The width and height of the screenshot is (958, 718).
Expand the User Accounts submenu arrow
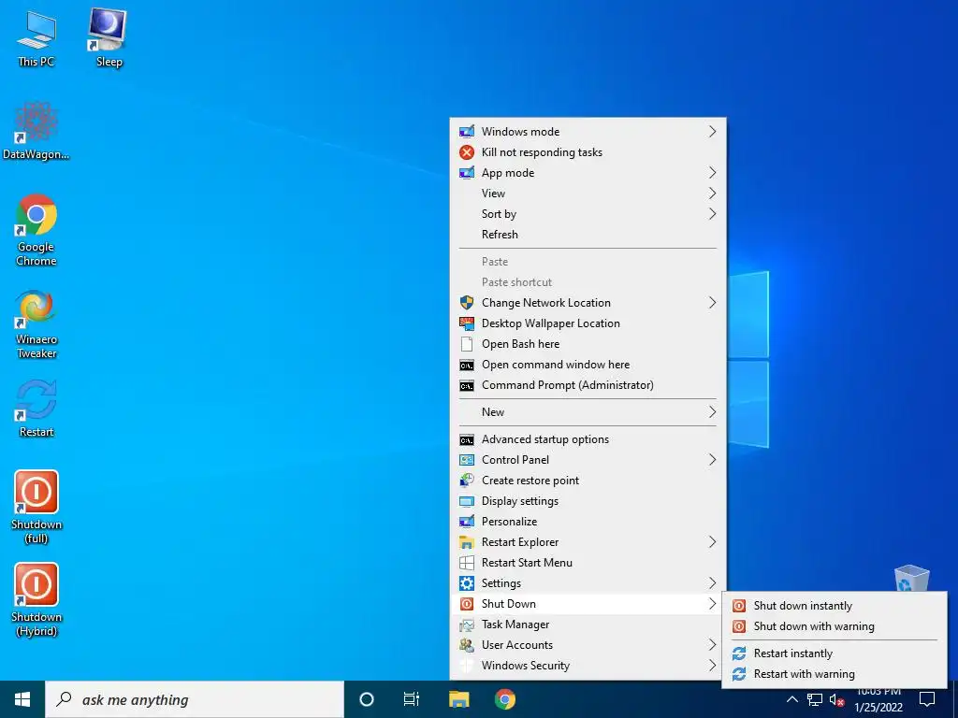tap(712, 645)
